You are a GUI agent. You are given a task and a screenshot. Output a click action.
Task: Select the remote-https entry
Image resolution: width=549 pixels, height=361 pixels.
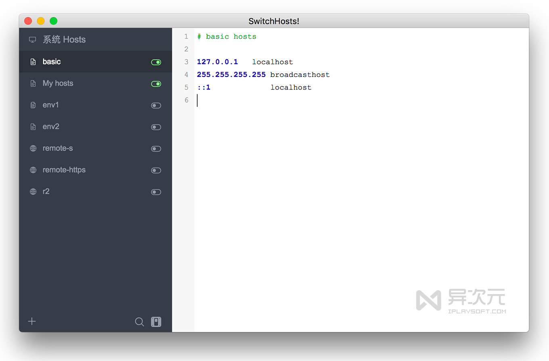coord(96,170)
